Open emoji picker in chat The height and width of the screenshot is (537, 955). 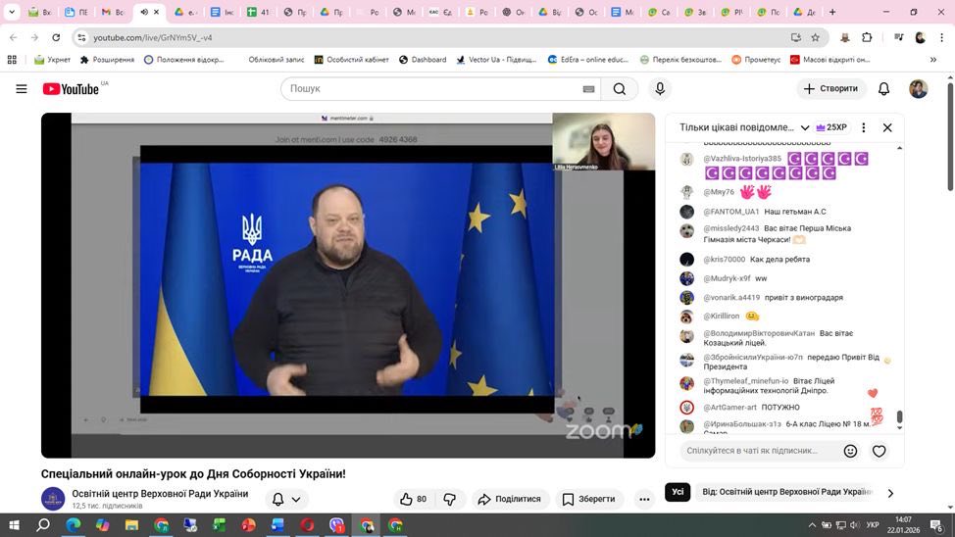850,451
